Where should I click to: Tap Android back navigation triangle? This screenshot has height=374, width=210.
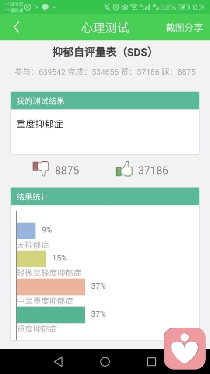pos(58,362)
